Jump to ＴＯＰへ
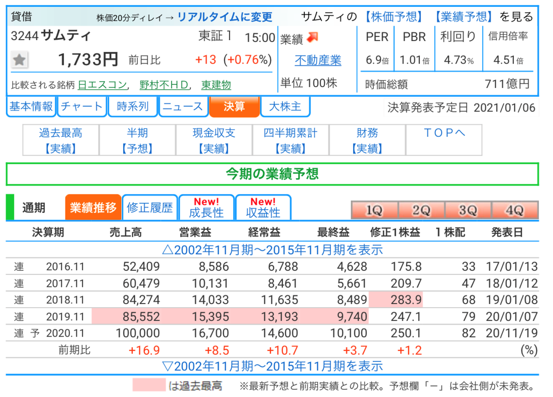Image resolution: width=553 pixels, height=397 pixels. point(444,140)
